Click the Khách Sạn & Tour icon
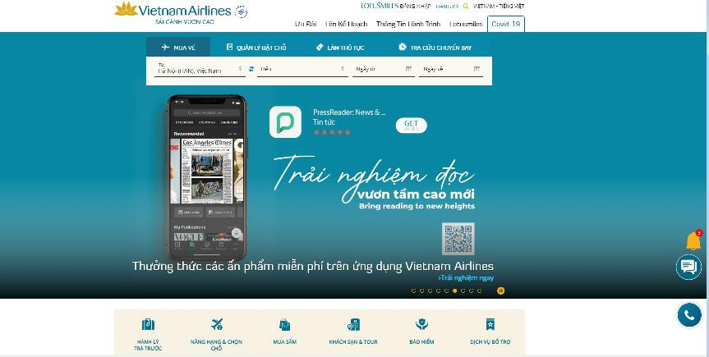Screen dimensions: 709x357 (x=353, y=324)
